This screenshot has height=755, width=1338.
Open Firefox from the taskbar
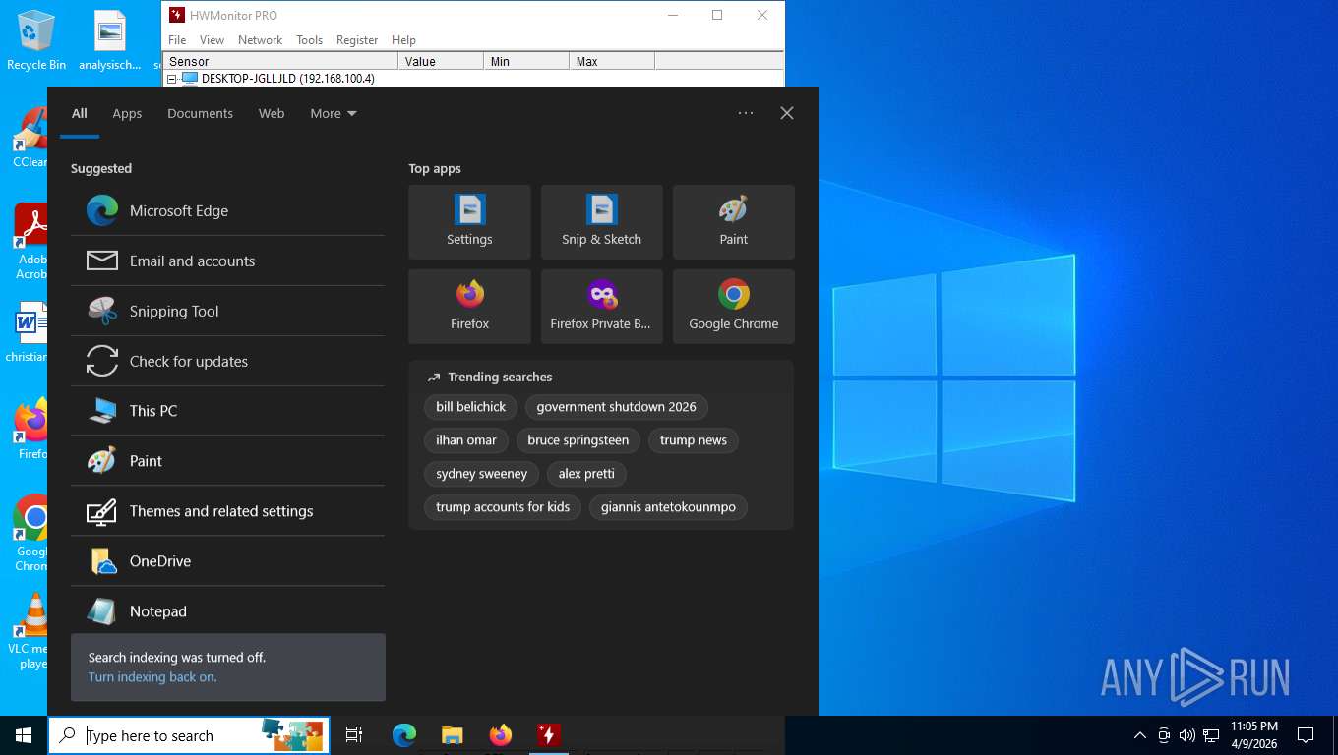tap(501, 735)
